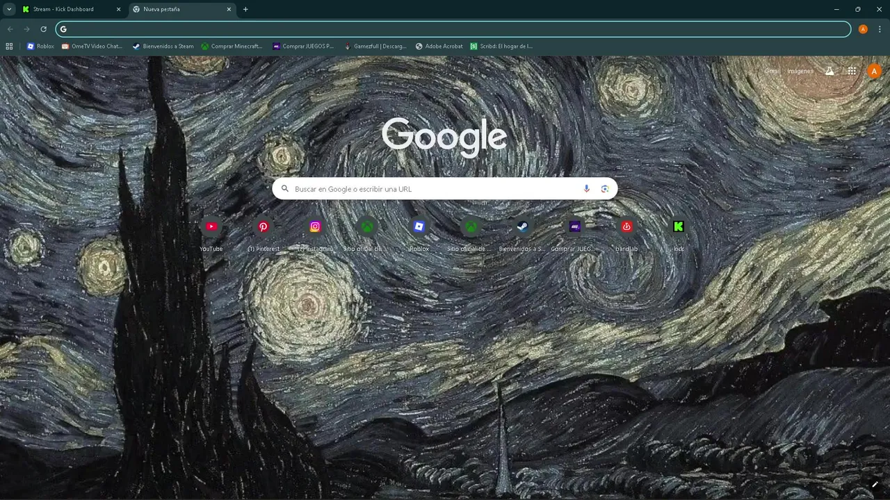Viewport: 890px width, 500px height.
Task: Open a new tab with the plus button
Action: [245, 9]
